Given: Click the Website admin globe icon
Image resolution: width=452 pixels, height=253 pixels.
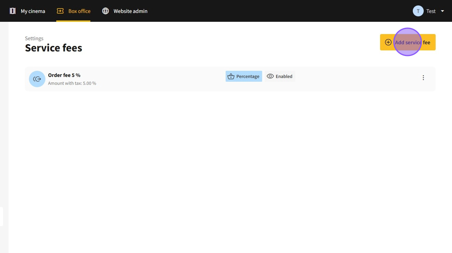Looking at the screenshot, I should pyautogui.click(x=105, y=11).
